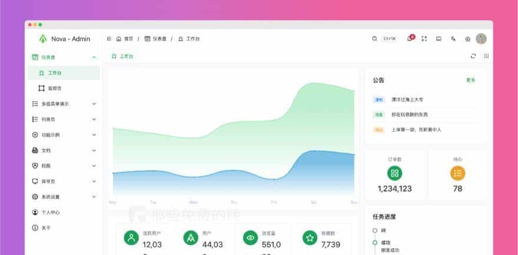Screen dimensions: 518x255
Task: Click the first 任务进度 timeline circle
Action: [x=374, y=230]
